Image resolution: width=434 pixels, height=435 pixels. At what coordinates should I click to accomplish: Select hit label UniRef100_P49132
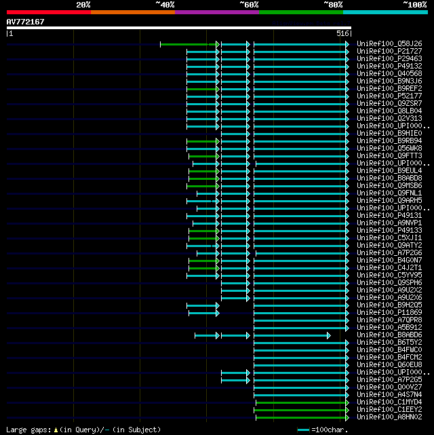coord(389,67)
